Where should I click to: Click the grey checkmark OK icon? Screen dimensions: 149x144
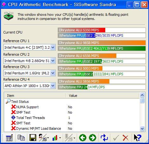116,138
